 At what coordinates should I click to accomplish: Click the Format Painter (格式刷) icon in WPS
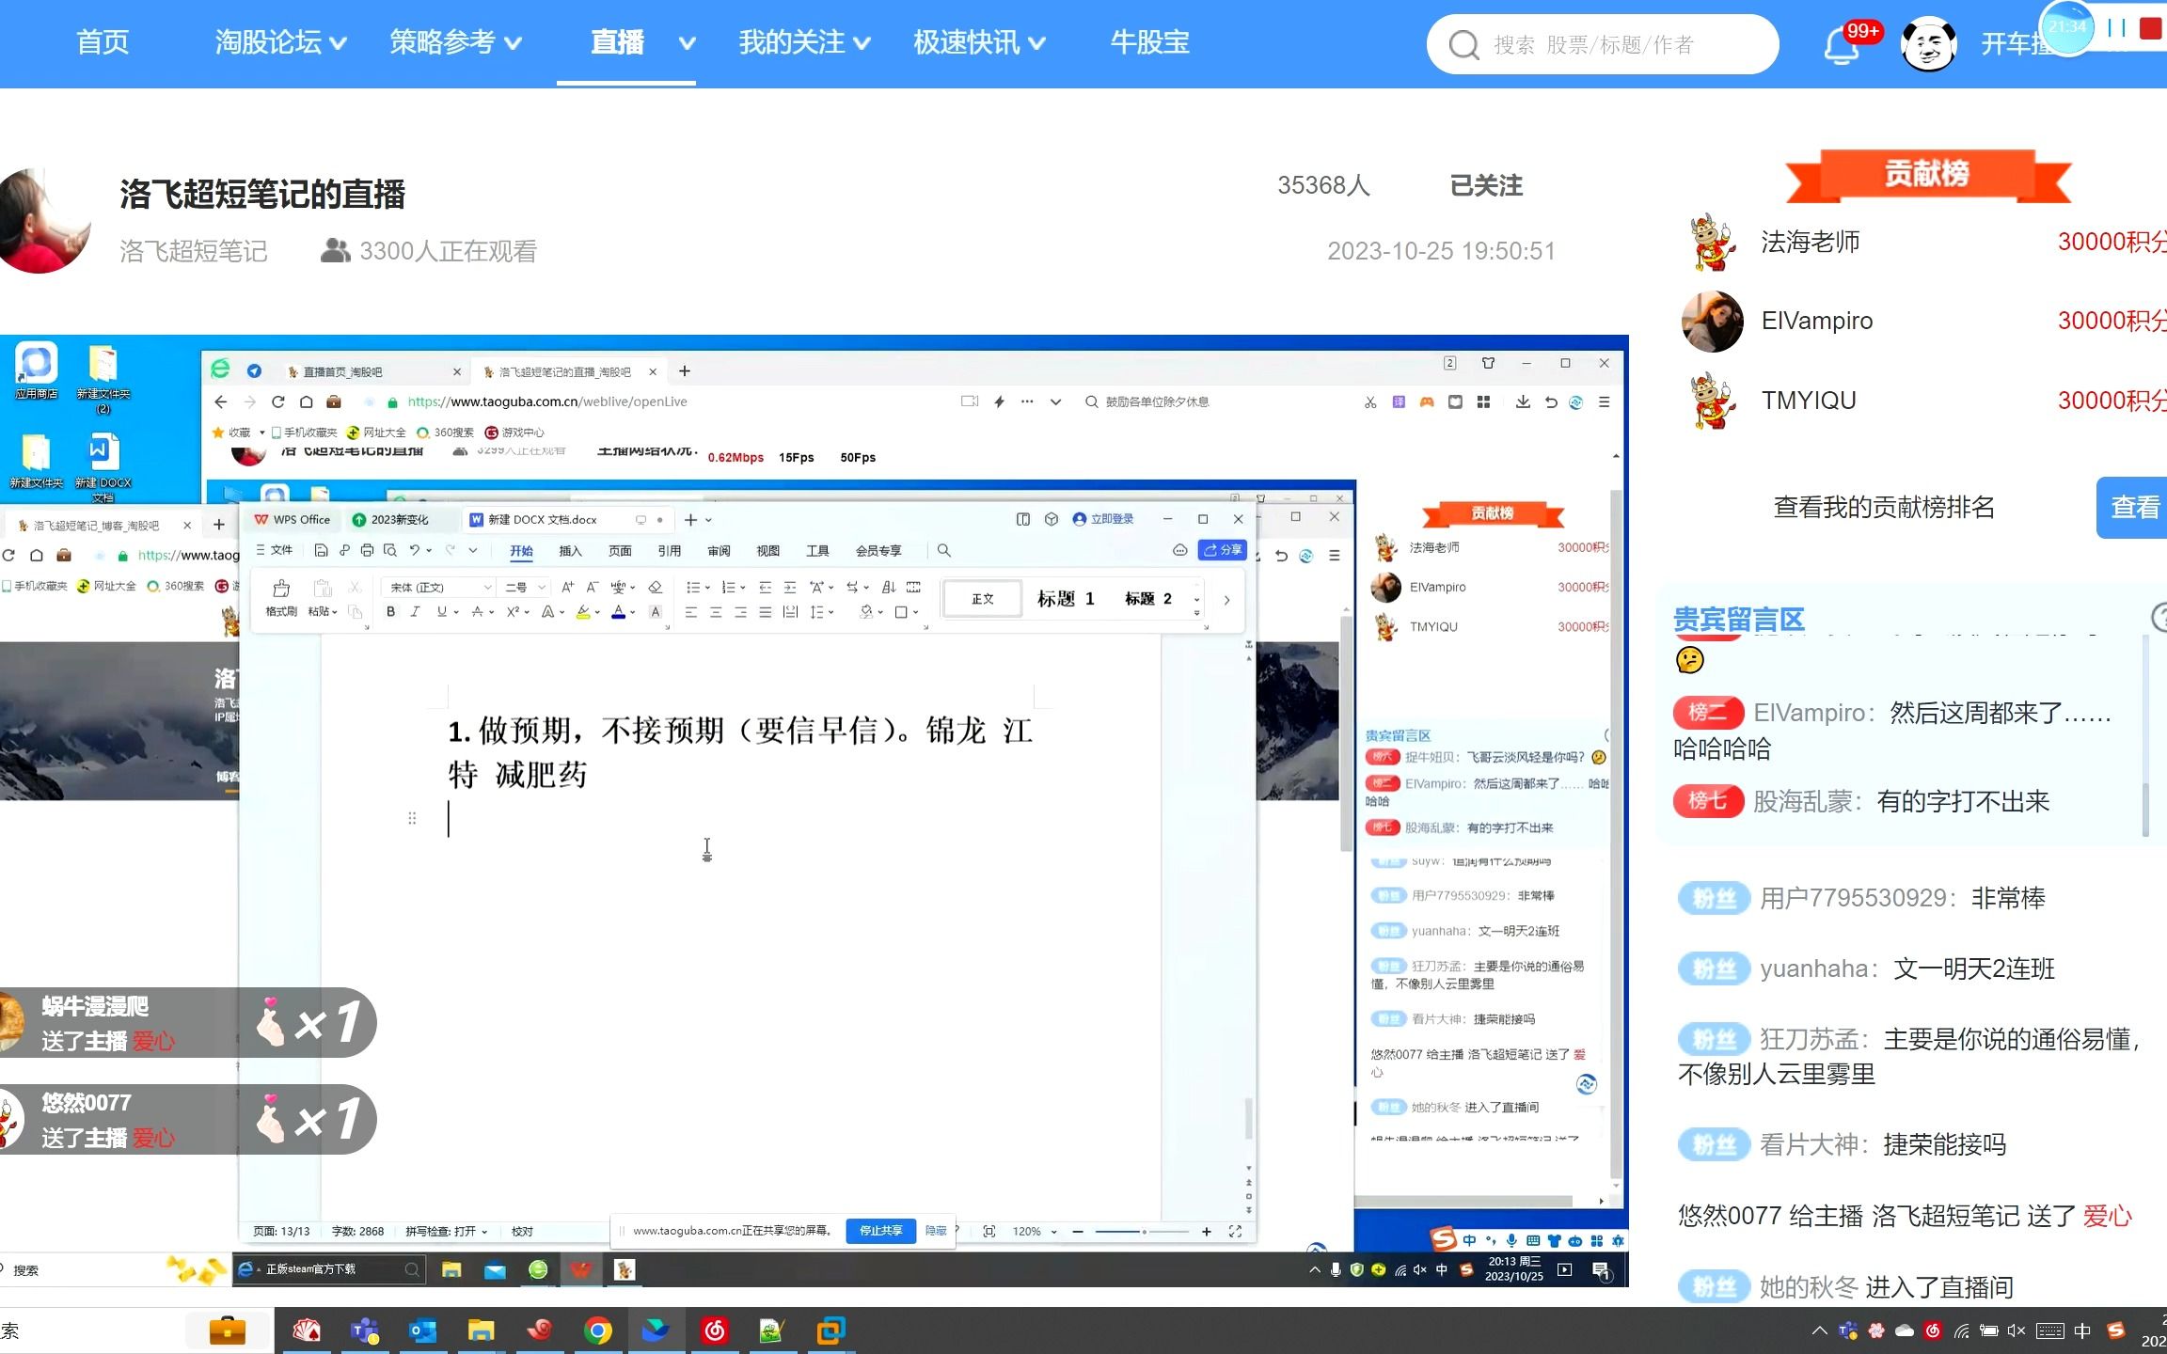click(x=280, y=590)
